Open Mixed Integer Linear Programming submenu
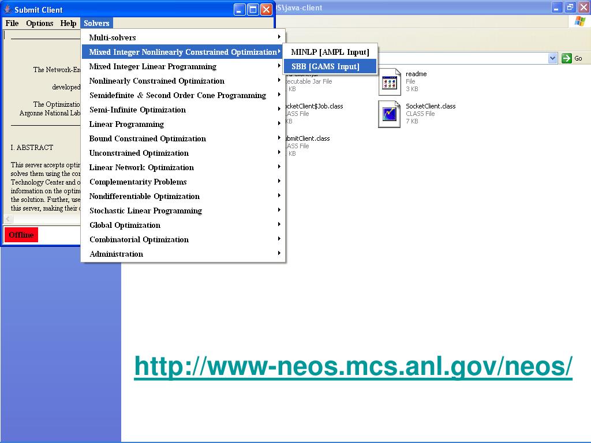 tap(183, 66)
